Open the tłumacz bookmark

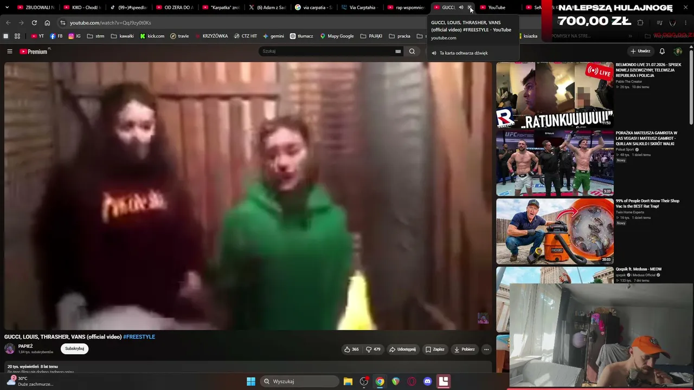(x=301, y=36)
